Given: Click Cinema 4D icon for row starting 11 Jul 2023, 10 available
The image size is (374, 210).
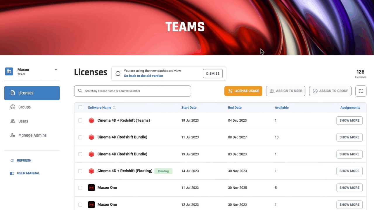Looking at the screenshot, I should pyautogui.click(x=91, y=137).
